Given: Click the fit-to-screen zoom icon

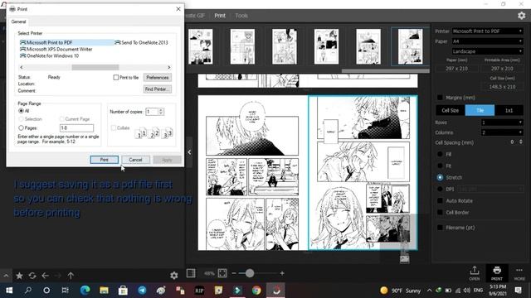Looking at the screenshot, I should [x=222, y=273].
